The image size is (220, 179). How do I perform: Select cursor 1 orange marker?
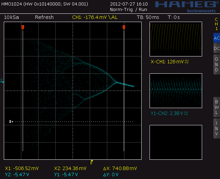tap(23, 27)
